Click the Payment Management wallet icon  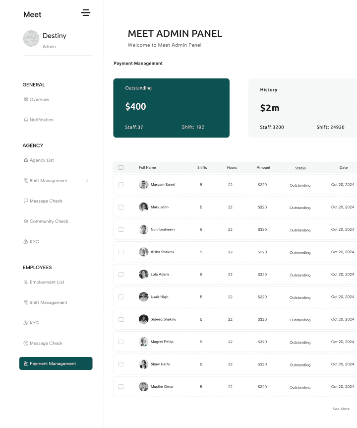(x=26, y=363)
